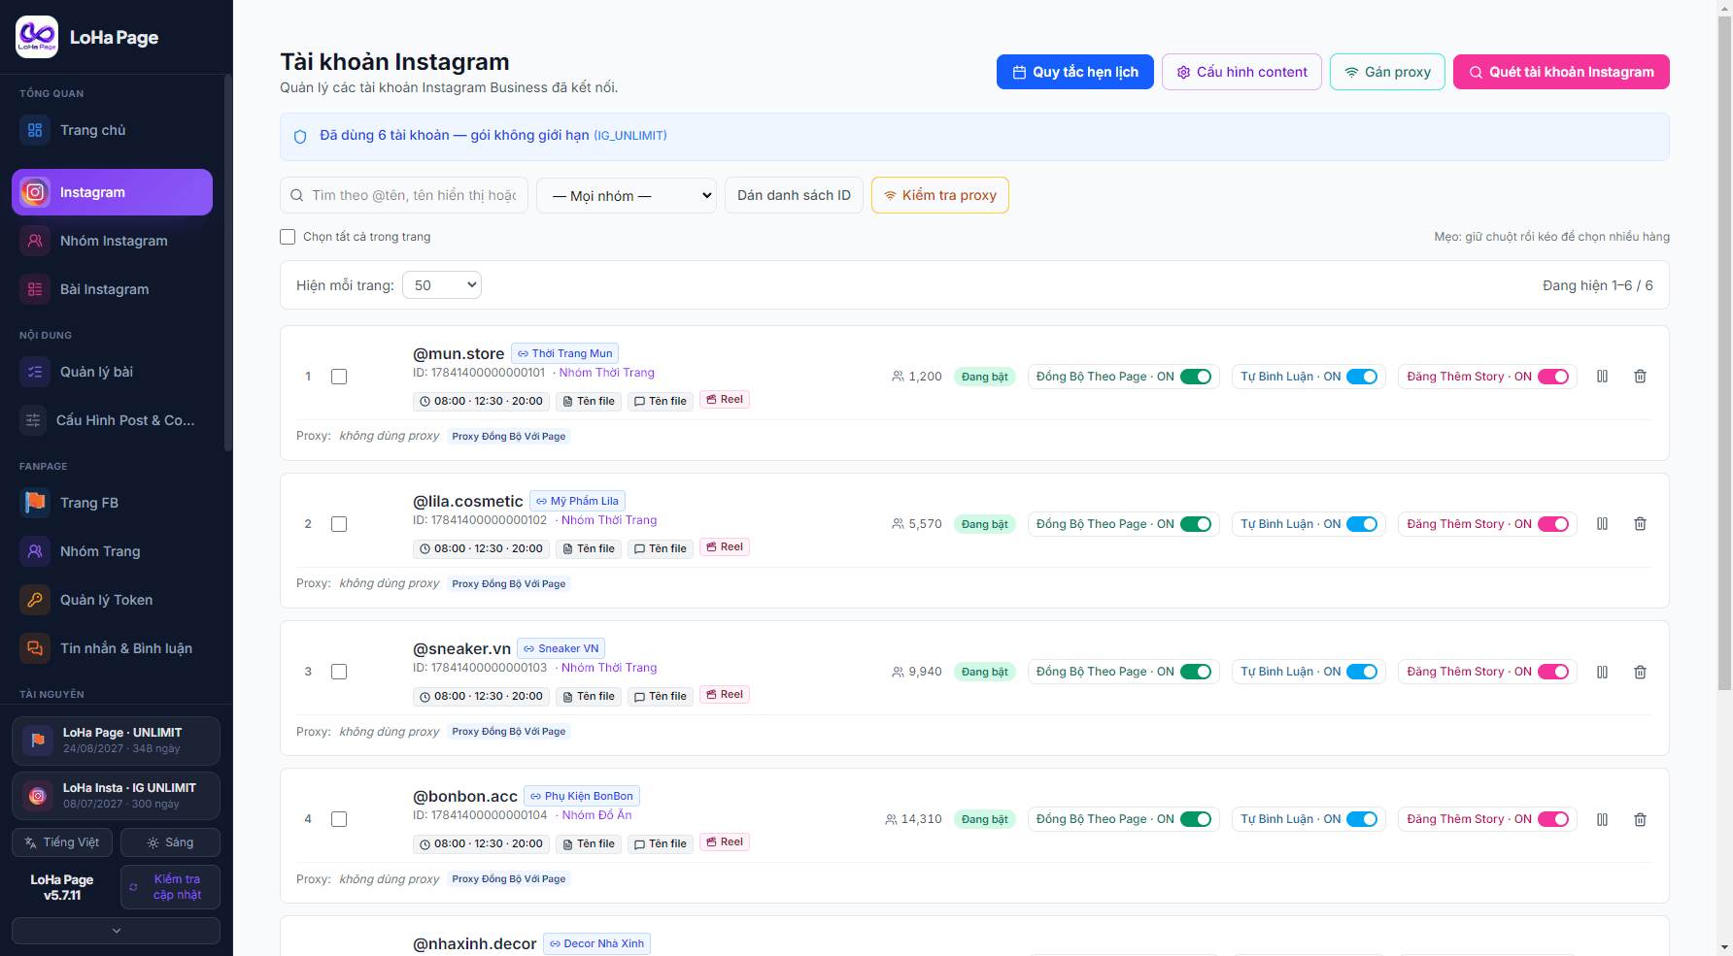Tick the checkbox for @bonbon.acc

coord(339,819)
